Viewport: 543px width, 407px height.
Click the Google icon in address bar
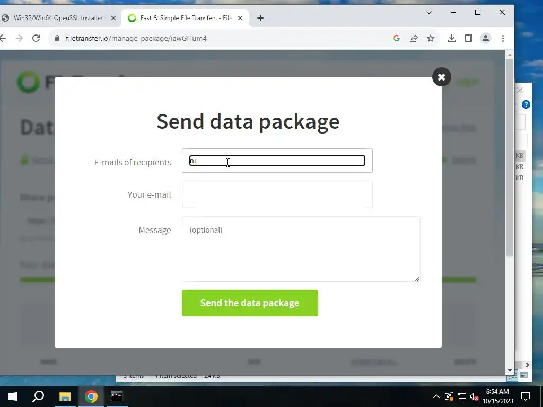click(x=397, y=38)
